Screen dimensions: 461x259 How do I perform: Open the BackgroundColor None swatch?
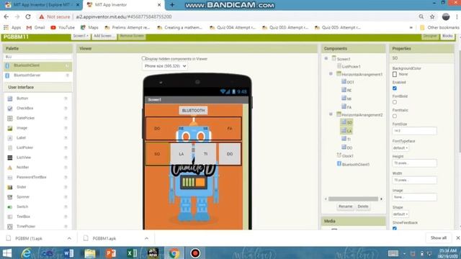click(x=395, y=74)
